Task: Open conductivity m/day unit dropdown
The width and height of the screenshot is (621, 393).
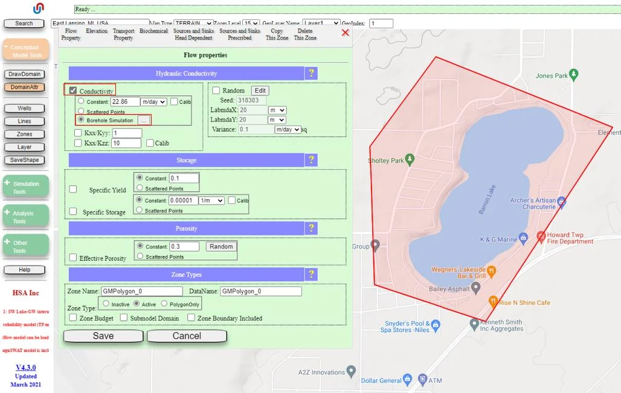Action: point(153,101)
